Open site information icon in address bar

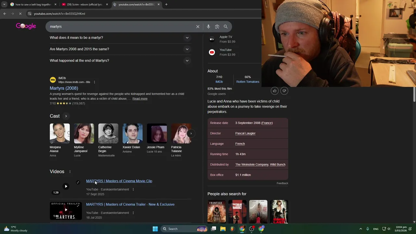(x=30, y=14)
